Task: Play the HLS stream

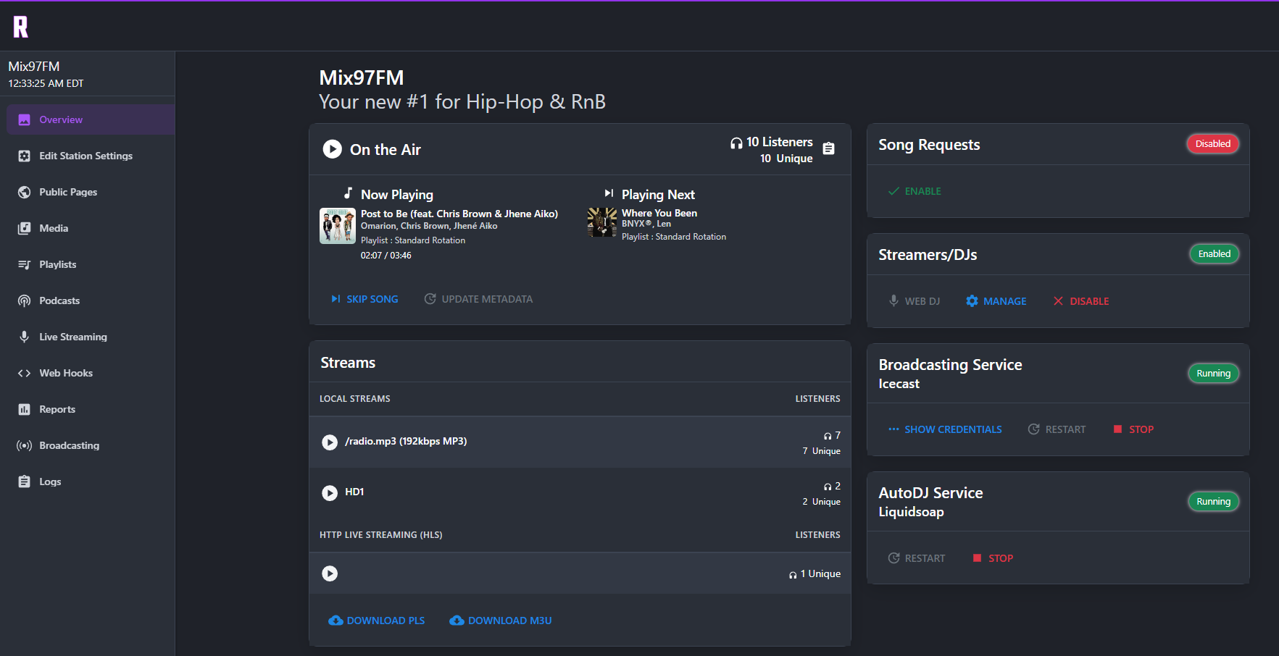Action: 330,573
